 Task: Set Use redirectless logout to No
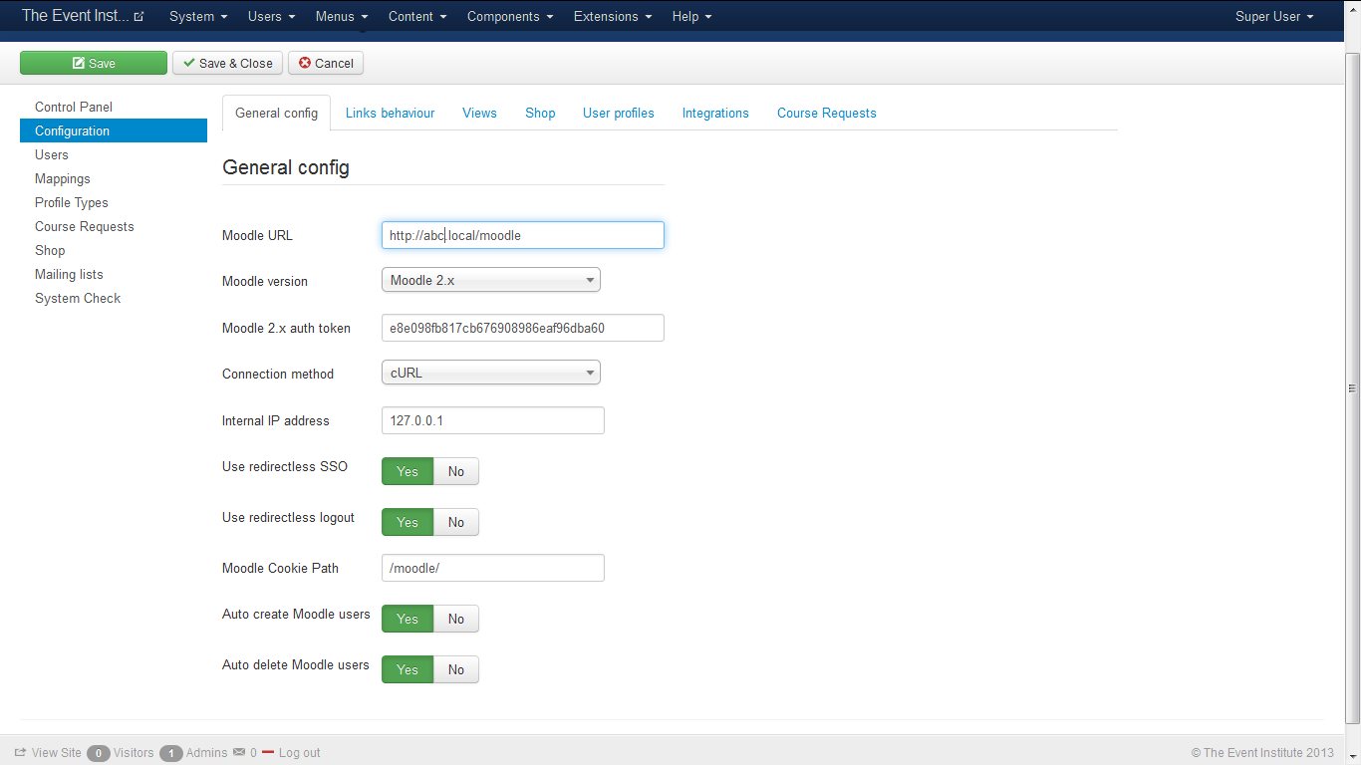pos(455,522)
